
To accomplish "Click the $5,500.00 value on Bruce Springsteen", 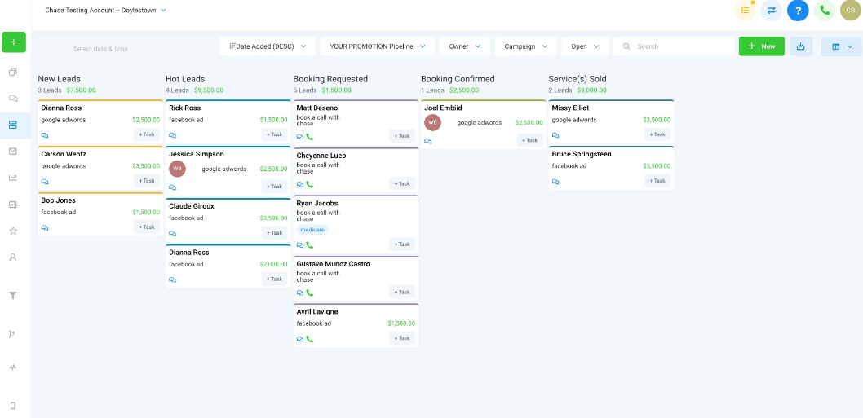I will tap(657, 166).
